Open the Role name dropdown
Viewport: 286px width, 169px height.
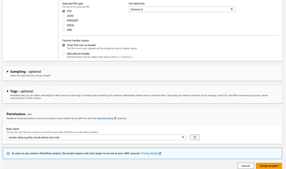96,137
